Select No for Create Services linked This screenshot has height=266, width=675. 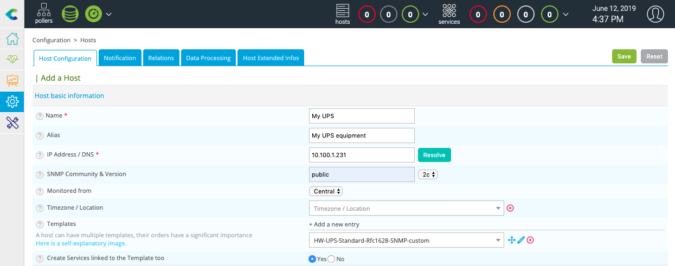pyautogui.click(x=332, y=259)
